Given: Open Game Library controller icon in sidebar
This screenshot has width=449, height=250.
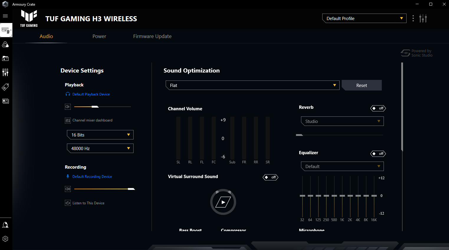Looking at the screenshot, I should (x=5, y=58).
